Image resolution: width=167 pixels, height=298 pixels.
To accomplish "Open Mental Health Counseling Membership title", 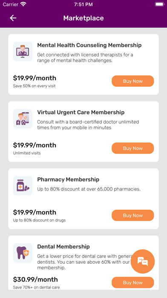I will click(89, 45).
